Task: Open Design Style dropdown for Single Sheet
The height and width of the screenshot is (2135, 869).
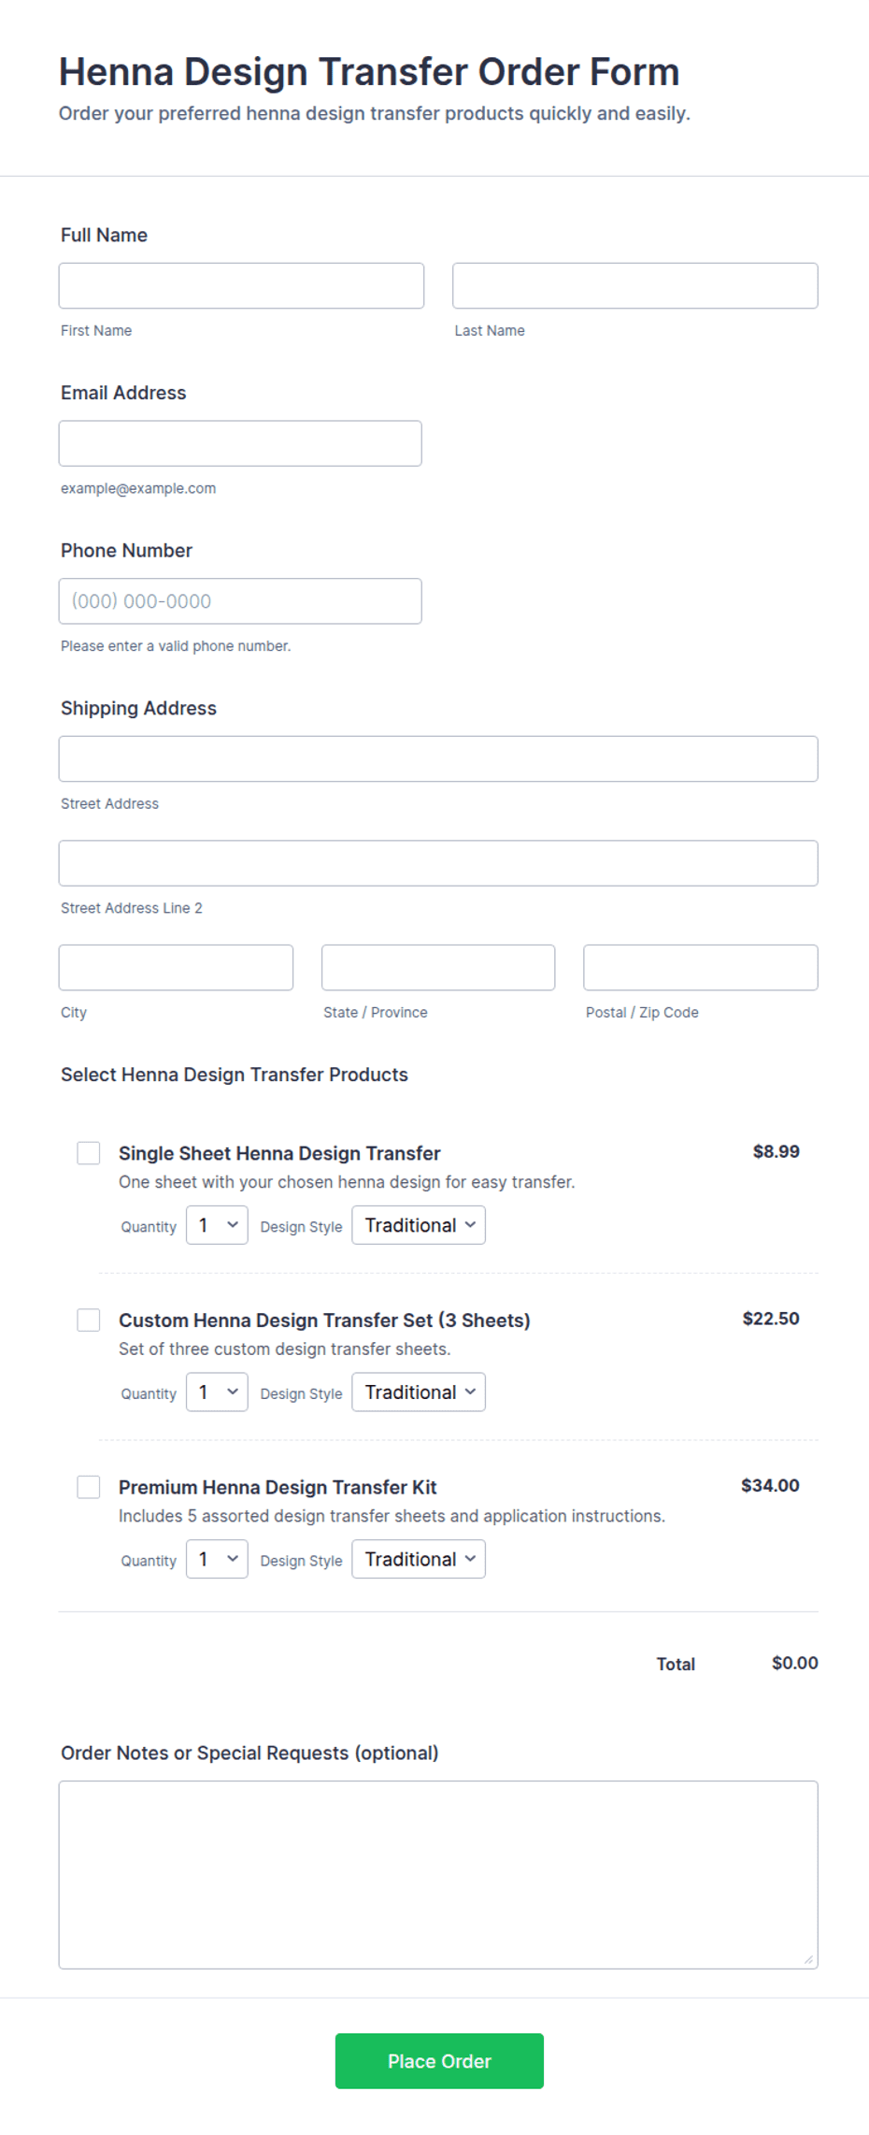Action: [x=419, y=1225]
